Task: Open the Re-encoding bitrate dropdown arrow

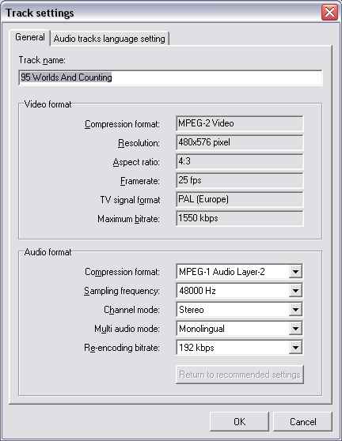Action: pos(295,348)
